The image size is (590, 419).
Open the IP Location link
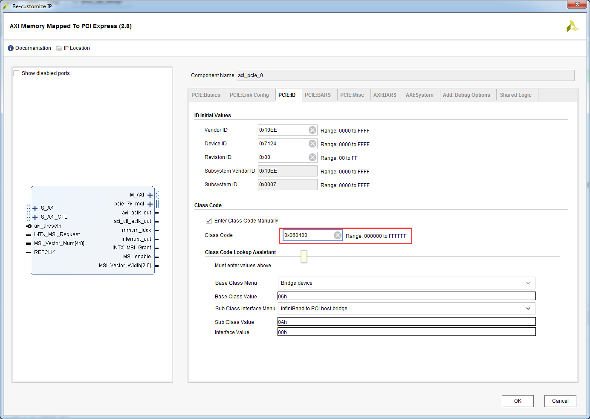77,48
